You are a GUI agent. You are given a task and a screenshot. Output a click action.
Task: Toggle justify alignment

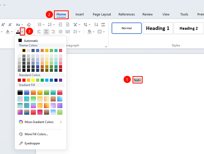click(x=61, y=32)
